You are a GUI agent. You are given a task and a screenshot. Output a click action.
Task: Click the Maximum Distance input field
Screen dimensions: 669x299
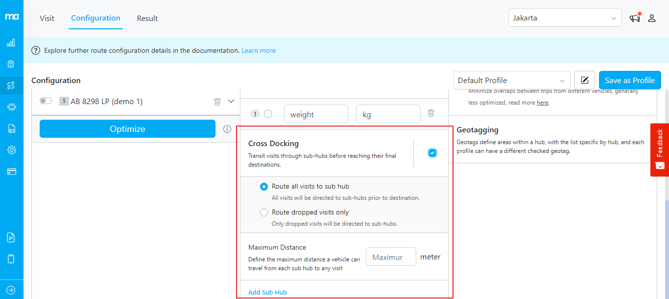tap(391, 257)
